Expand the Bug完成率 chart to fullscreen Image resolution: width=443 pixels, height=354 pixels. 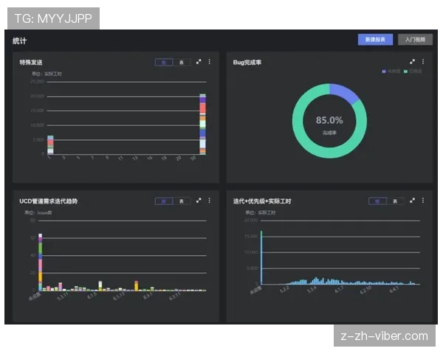click(x=412, y=62)
